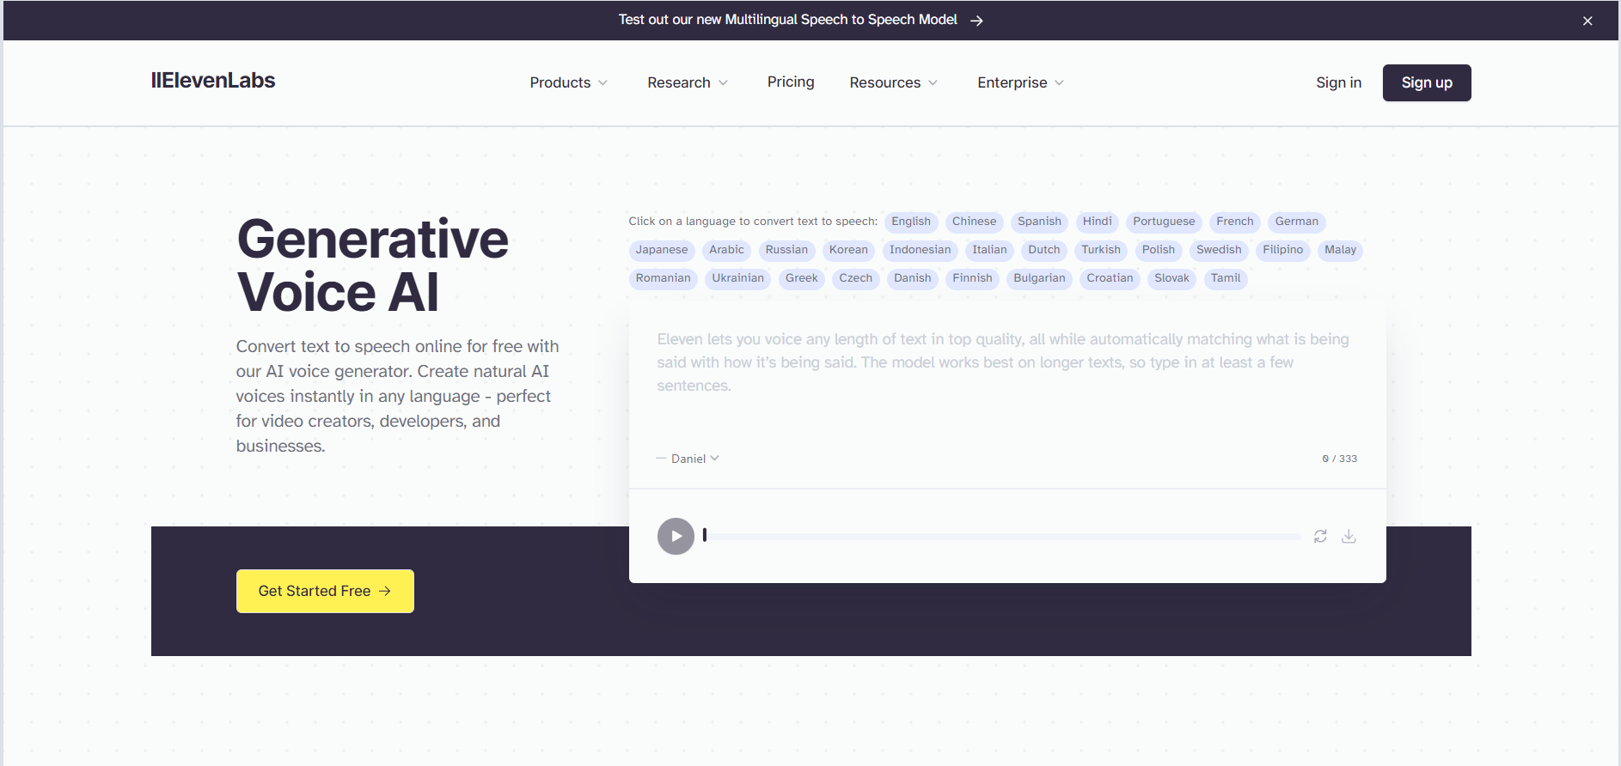Image resolution: width=1621 pixels, height=766 pixels.
Task: Select the English language chip
Action: point(911,222)
